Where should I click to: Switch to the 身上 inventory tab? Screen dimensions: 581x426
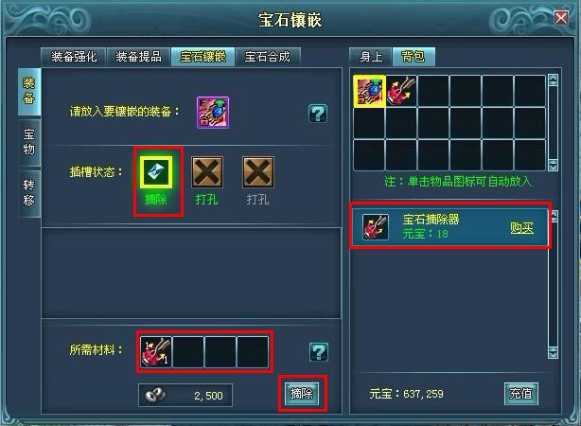(371, 57)
